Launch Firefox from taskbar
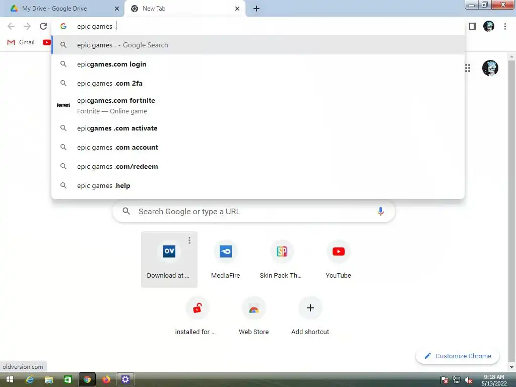516x387 pixels. click(106, 380)
